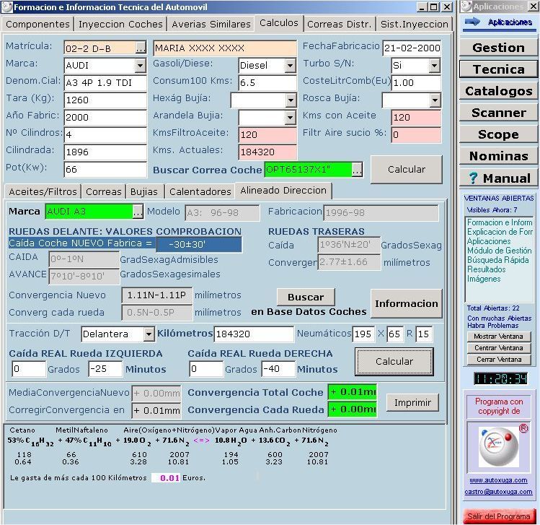This screenshot has width=540, height=525.
Task: Open the Scope module
Action: (498, 134)
